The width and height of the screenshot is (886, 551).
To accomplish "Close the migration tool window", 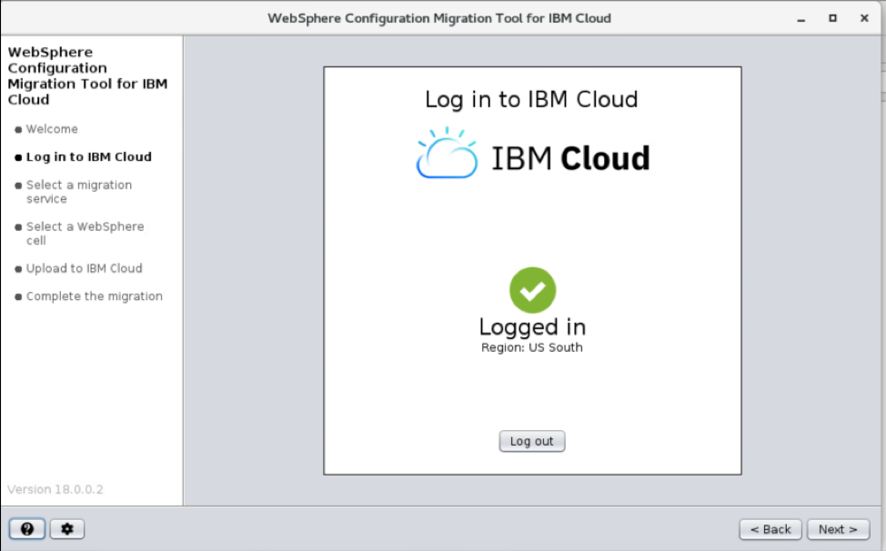I will point(863,18).
